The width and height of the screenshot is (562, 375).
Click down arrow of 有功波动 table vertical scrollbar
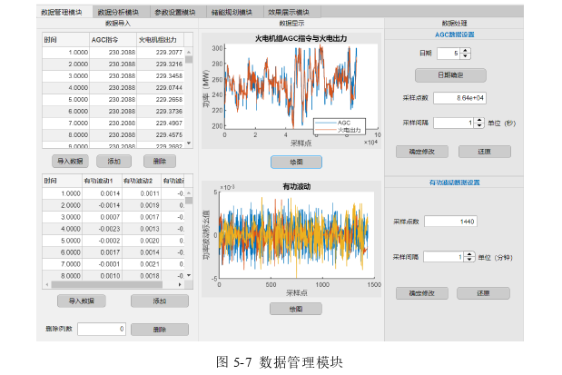(x=189, y=275)
